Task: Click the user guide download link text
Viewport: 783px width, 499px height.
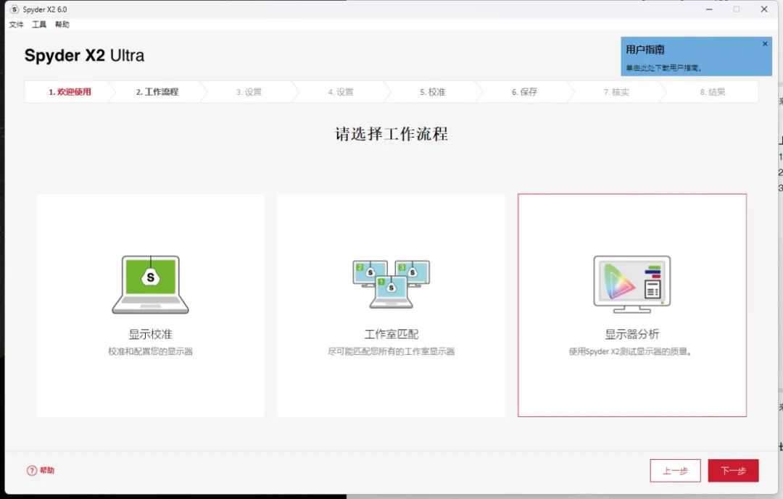Action: pos(663,68)
